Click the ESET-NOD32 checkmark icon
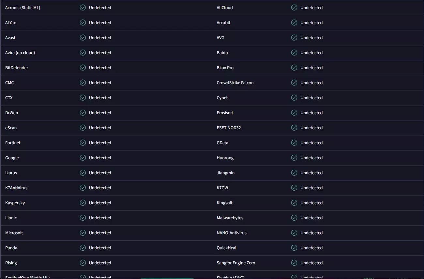This screenshot has height=279, width=424. 294,128
